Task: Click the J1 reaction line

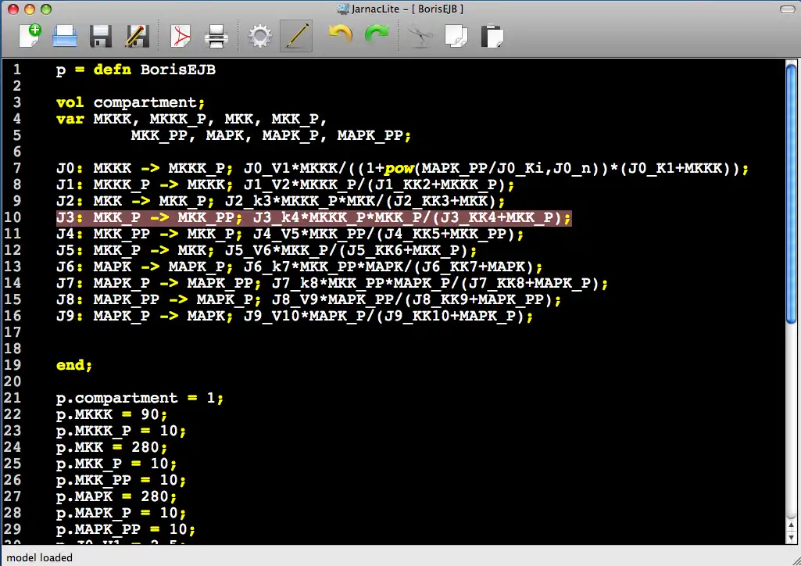Action: point(285,184)
